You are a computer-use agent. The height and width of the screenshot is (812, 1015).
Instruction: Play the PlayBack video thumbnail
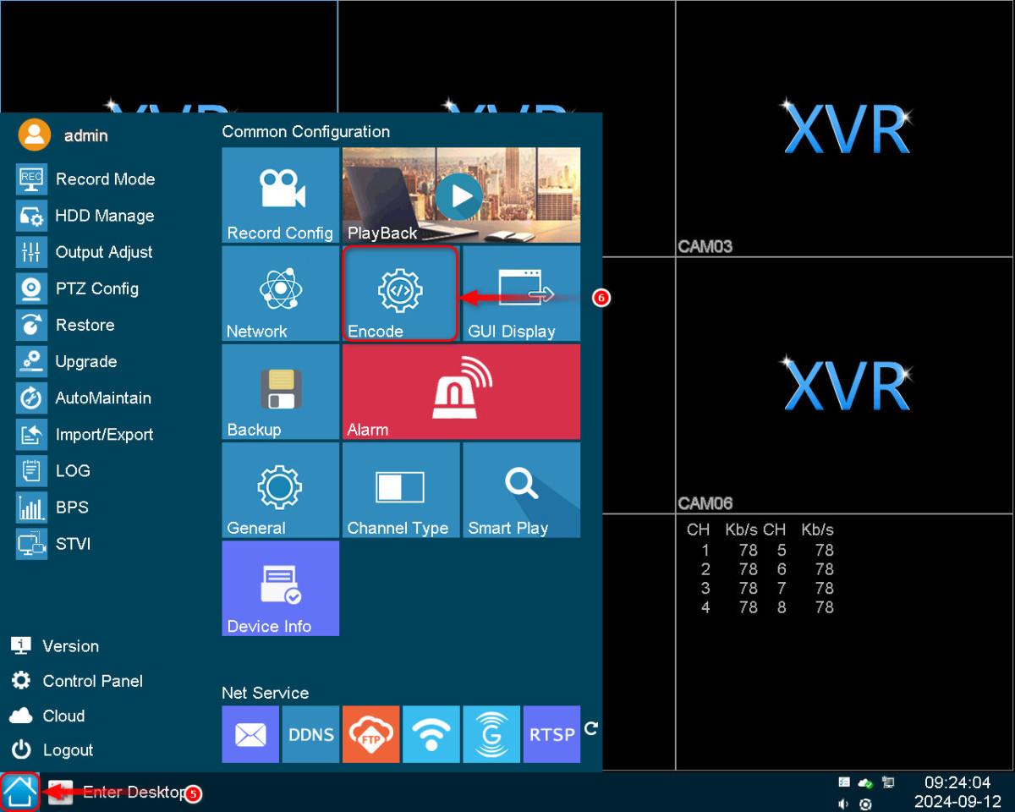[x=461, y=195]
